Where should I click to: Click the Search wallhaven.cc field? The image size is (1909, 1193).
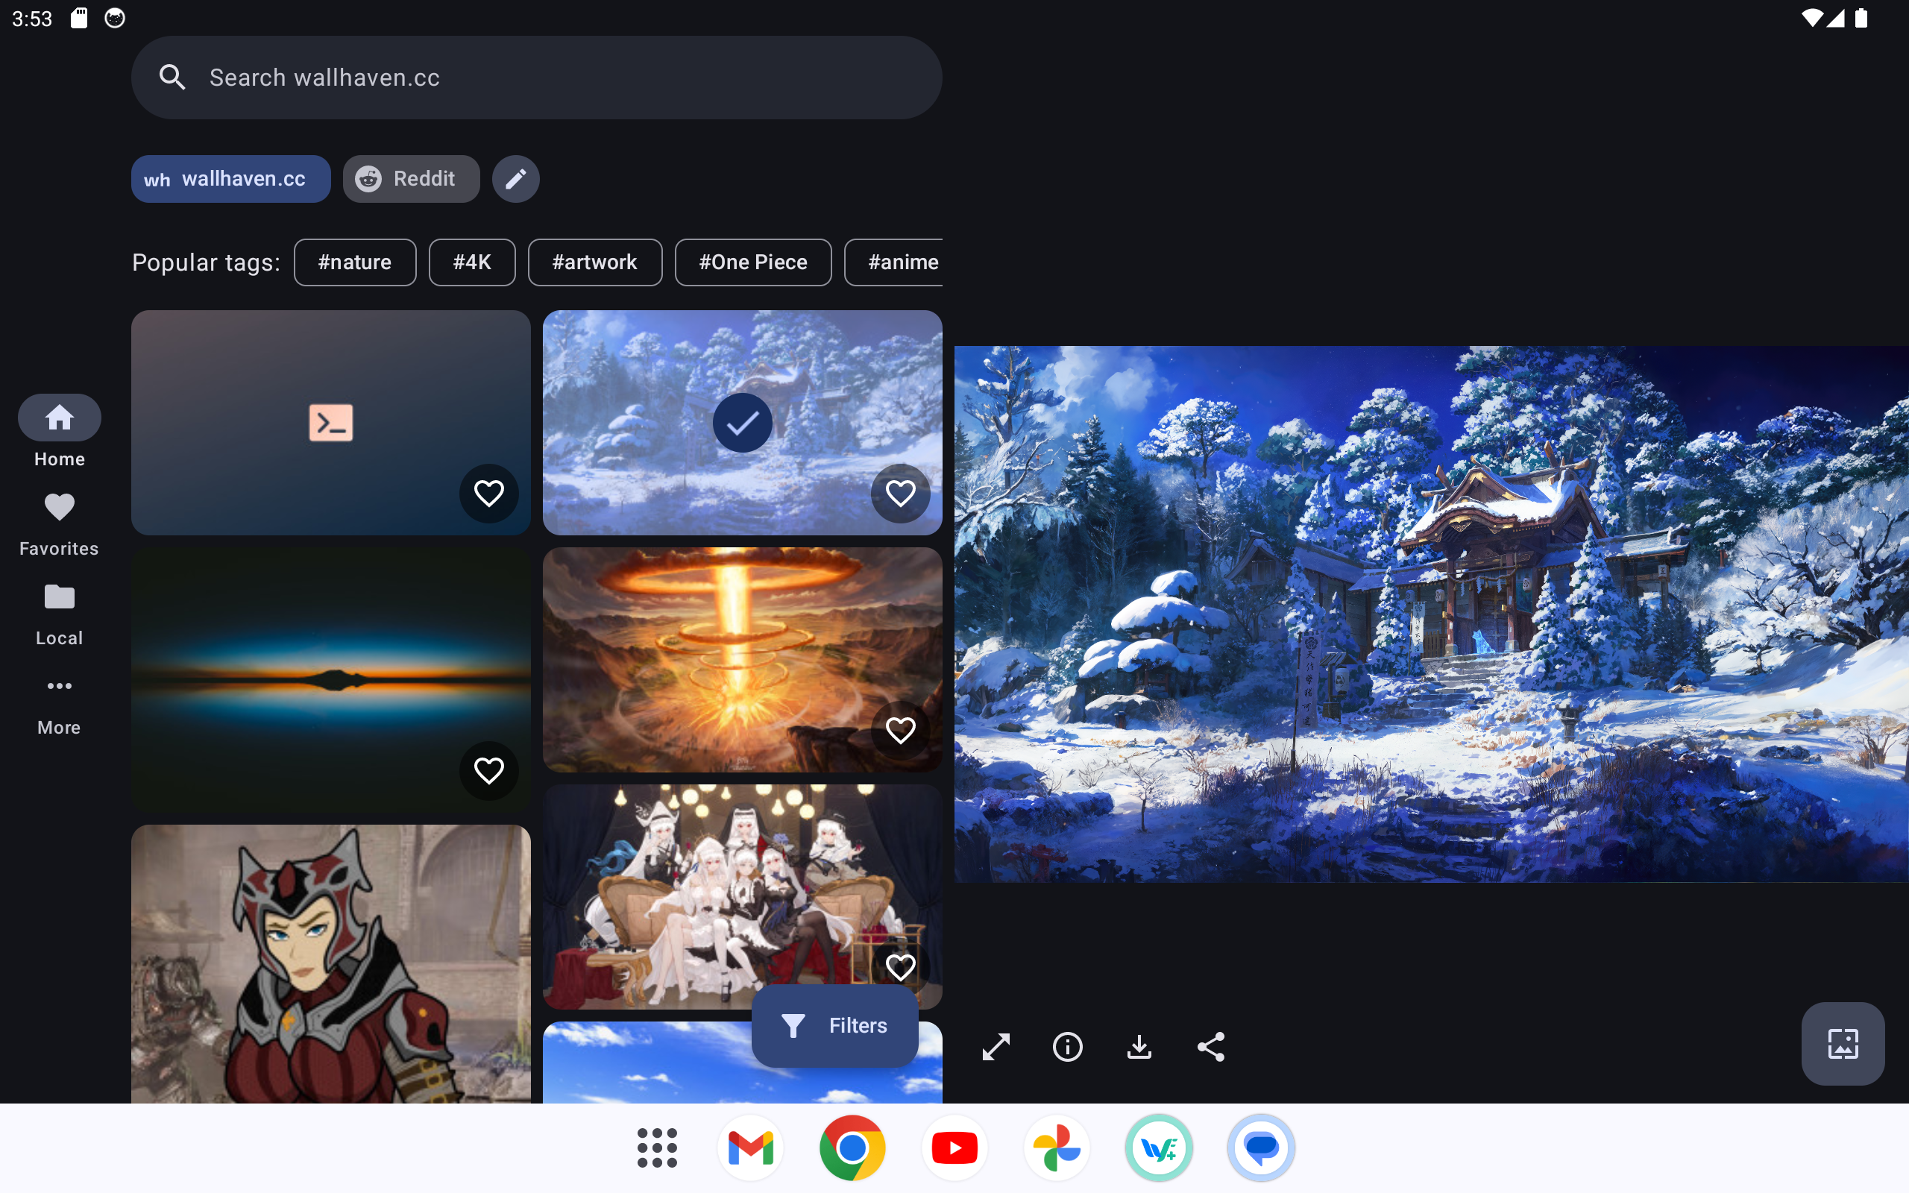[x=536, y=78]
